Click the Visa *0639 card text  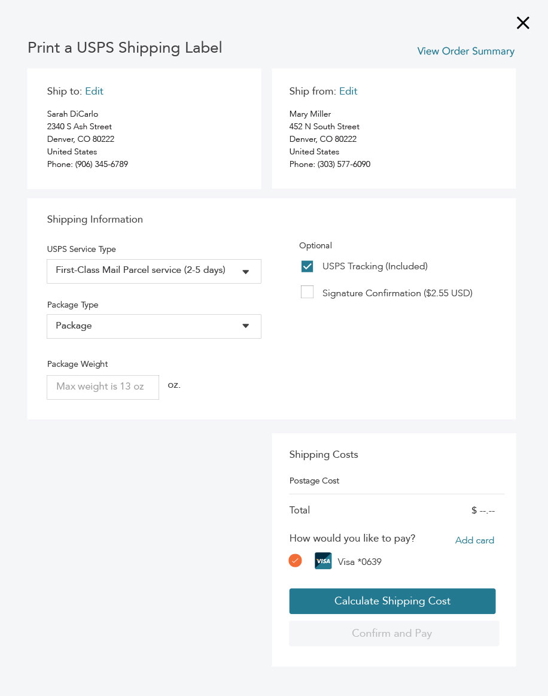pyautogui.click(x=360, y=562)
